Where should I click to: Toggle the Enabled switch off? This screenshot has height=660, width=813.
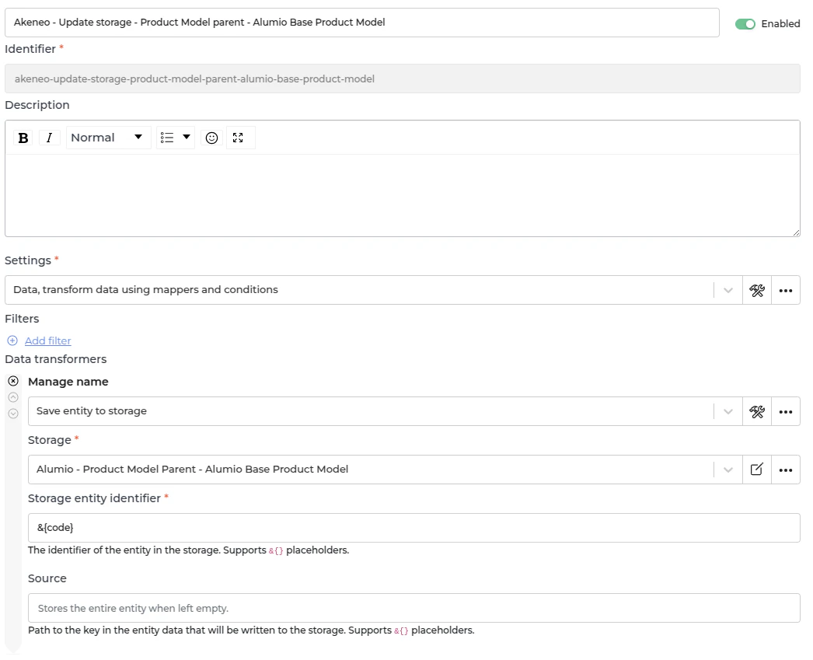pyautogui.click(x=745, y=24)
